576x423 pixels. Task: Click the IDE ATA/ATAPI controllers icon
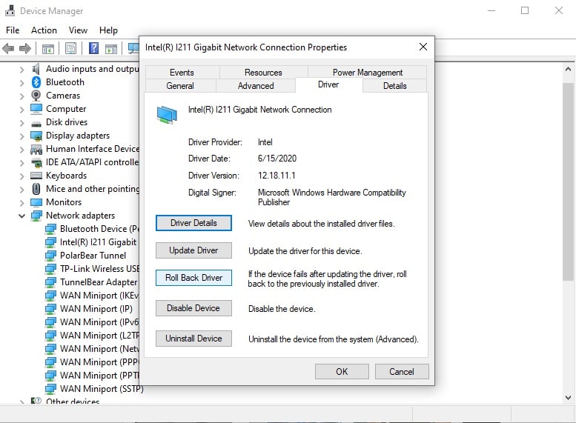[36, 162]
